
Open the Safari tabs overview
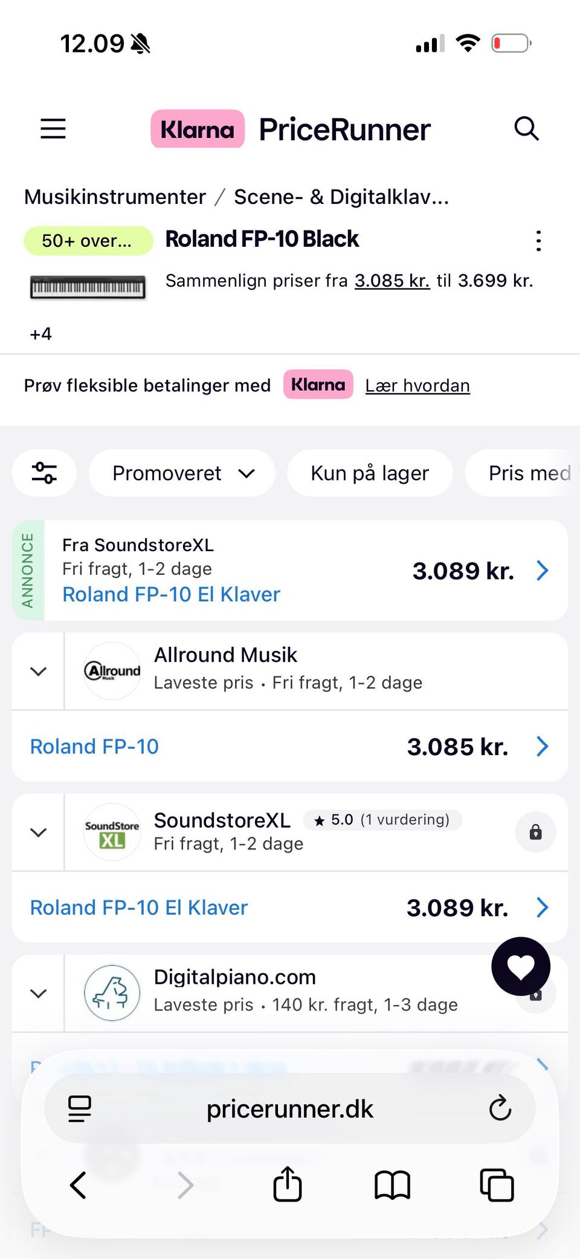[x=497, y=1184]
